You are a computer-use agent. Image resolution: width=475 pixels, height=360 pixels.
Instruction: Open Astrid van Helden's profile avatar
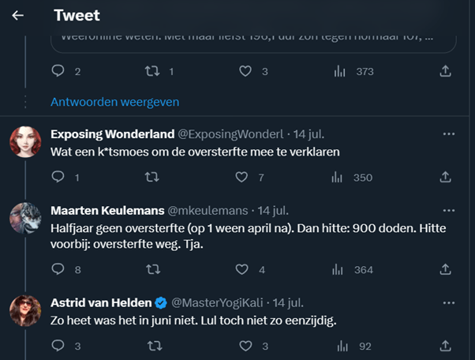[25, 310]
